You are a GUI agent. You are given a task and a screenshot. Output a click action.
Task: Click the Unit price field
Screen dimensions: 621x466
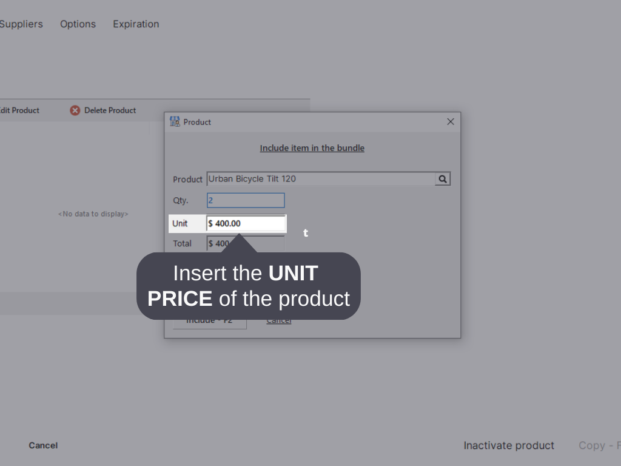[246, 223]
